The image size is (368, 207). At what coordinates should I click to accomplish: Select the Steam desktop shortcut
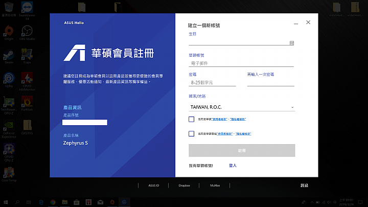pos(9,56)
